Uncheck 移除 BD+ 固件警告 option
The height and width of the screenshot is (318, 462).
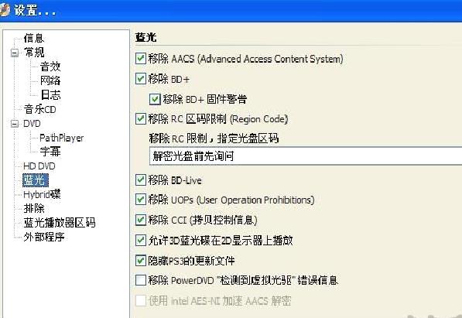[x=155, y=99]
